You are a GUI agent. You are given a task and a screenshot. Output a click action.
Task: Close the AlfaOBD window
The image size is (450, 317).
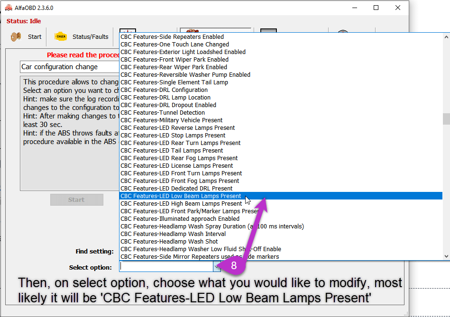pos(398,8)
